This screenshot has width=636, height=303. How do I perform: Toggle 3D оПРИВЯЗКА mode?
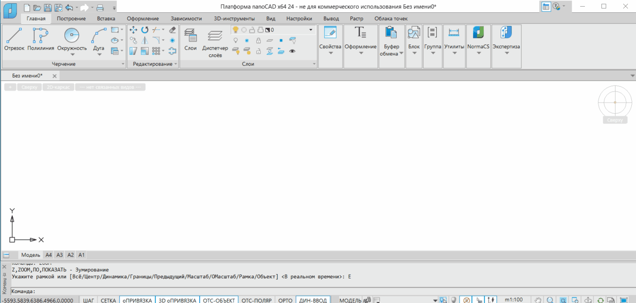click(177, 300)
